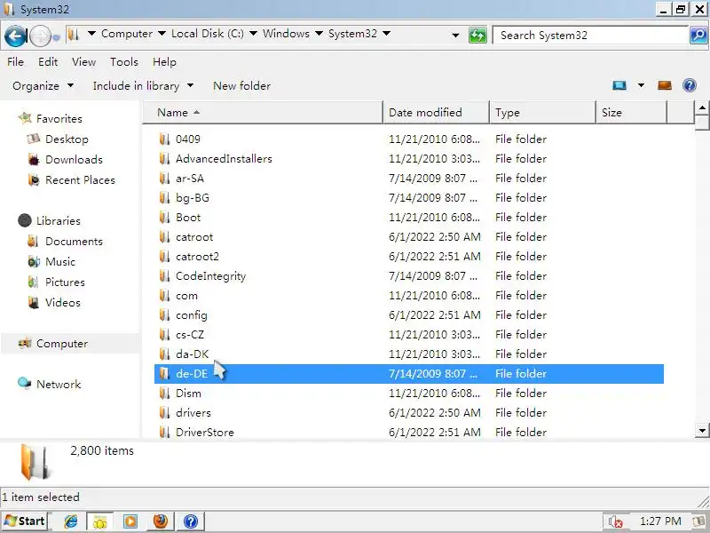
Task: Click Windows in the address bar
Action: [x=286, y=34]
